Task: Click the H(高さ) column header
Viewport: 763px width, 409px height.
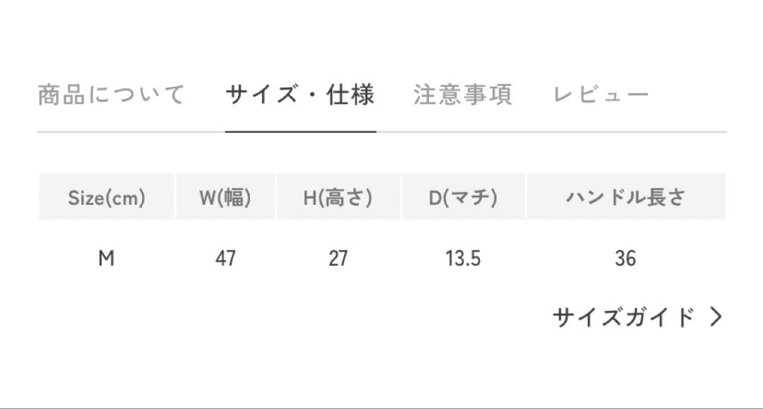Action: pos(338,197)
